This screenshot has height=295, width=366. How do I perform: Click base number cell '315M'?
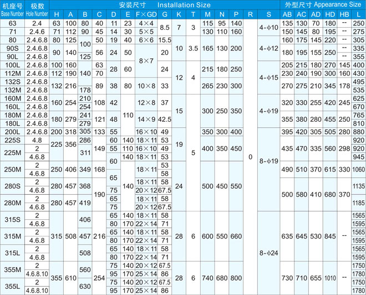click(x=12, y=236)
